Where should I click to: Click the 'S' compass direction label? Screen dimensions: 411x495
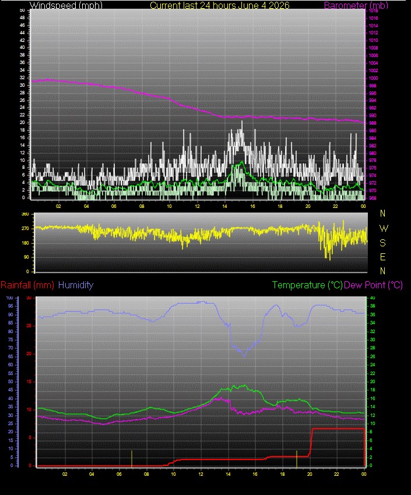click(x=382, y=243)
